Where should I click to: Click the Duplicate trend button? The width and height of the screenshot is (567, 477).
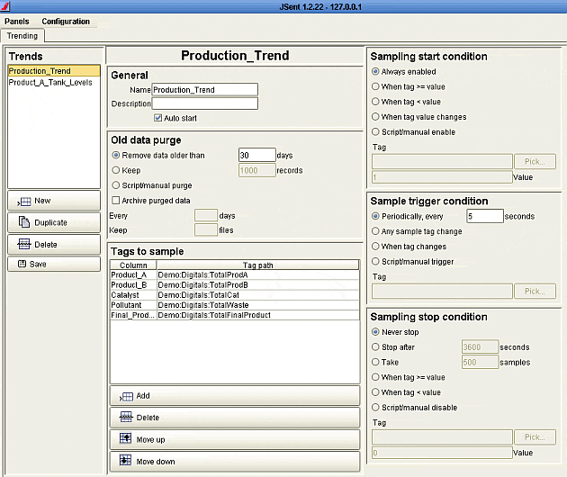pyautogui.click(x=54, y=222)
